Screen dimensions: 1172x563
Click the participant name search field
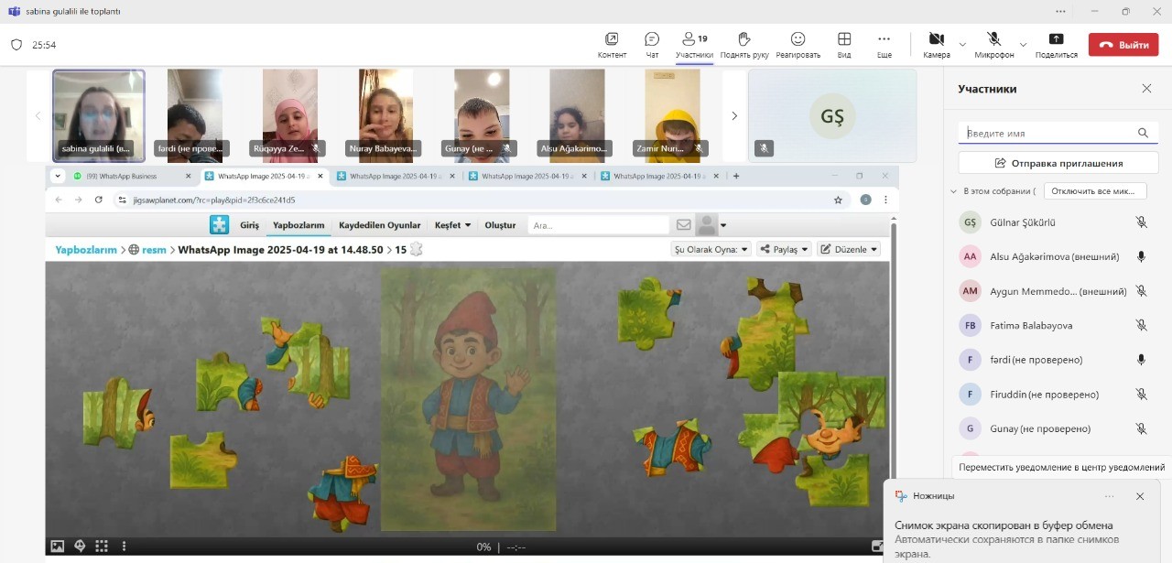point(1048,133)
